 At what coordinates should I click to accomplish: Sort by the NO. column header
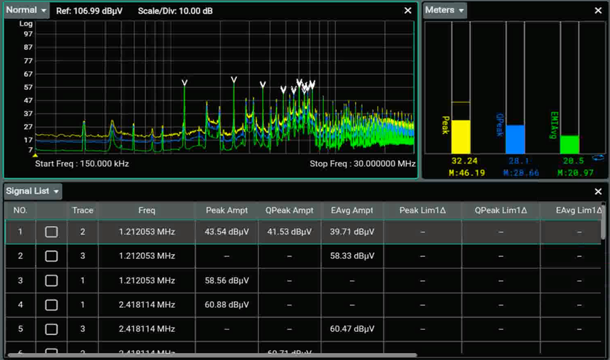click(20, 210)
